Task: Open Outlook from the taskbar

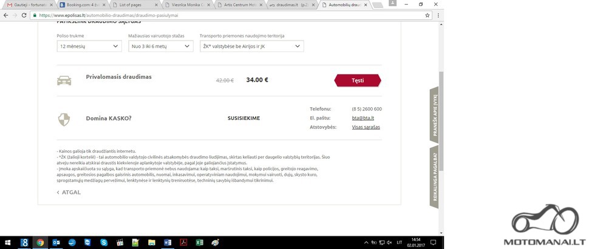Action: click(x=56, y=242)
